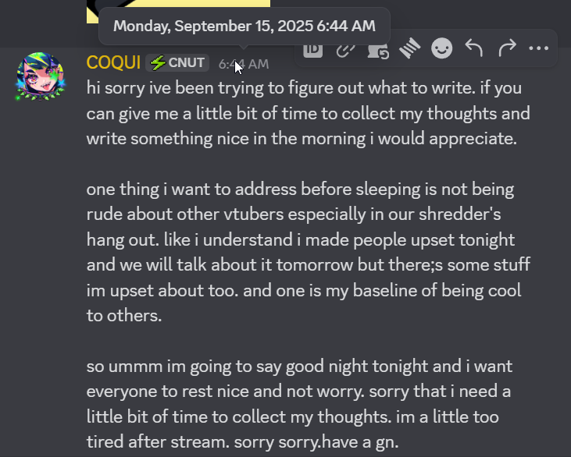Viewport: 571px width, 457px height.
Task: Click the paragraph starting 'one thing i want'
Action: click(x=308, y=253)
